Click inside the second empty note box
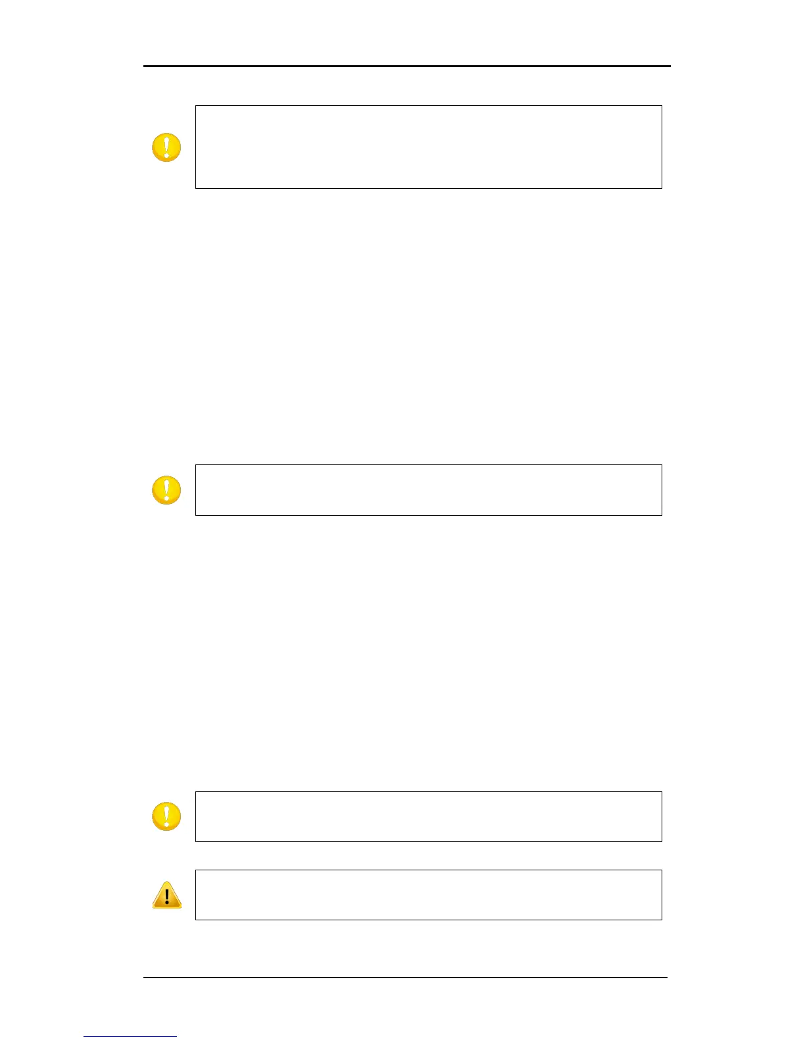The image size is (805, 1042). click(428, 490)
